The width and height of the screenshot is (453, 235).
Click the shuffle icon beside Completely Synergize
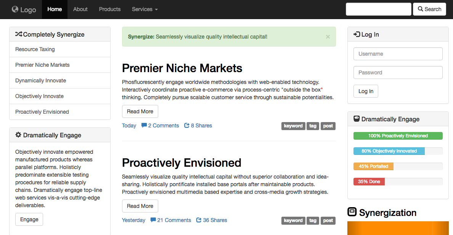[x=18, y=34]
